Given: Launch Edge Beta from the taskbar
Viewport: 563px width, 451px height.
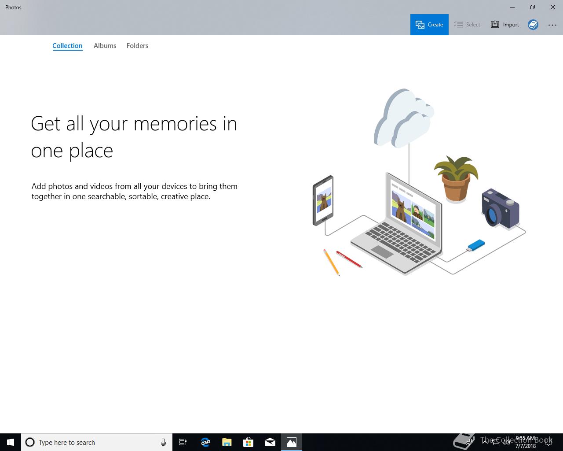Looking at the screenshot, I should point(205,442).
